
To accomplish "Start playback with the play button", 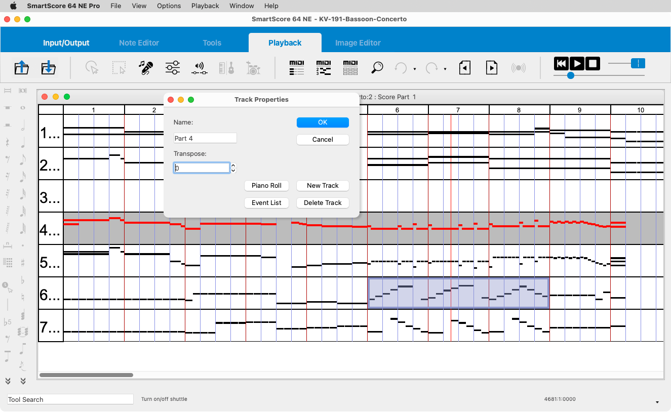I will (577, 64).
